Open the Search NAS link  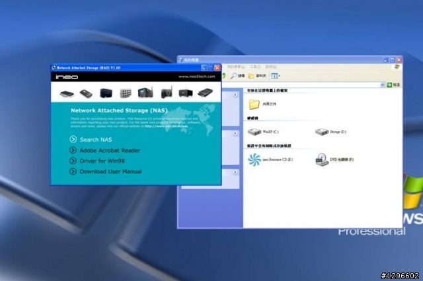point(96,139)
